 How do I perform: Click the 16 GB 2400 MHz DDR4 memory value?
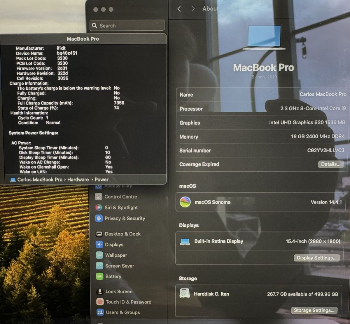pos(318,136)
